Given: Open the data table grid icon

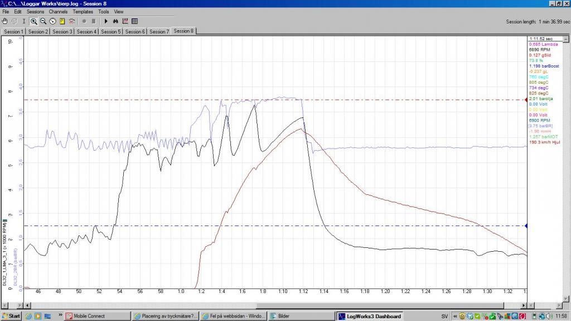Looking at the screenshot, I should tap(134, 21).
